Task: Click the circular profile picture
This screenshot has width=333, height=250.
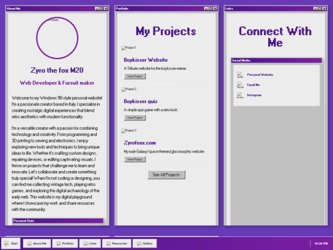Action: click(57, 38)
